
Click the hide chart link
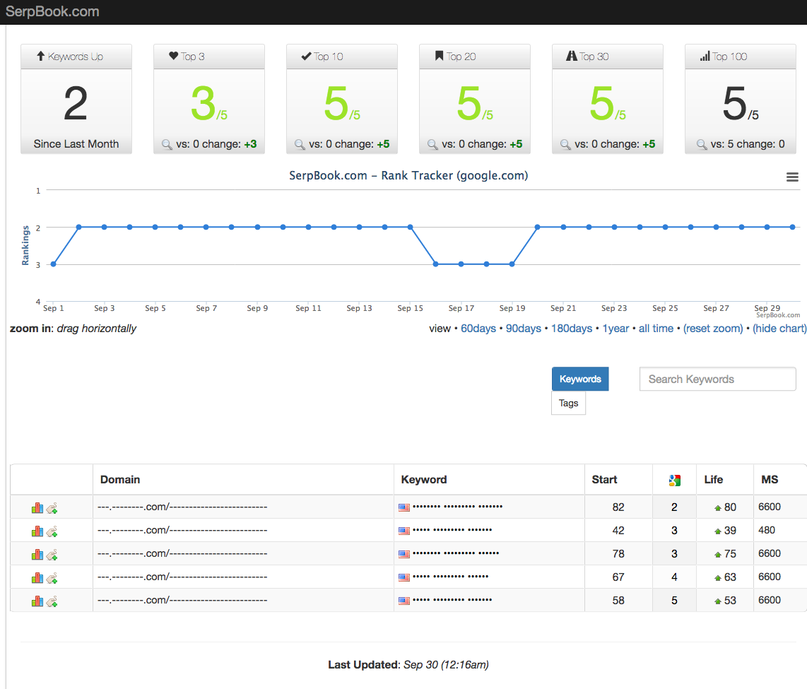point(779,329)
